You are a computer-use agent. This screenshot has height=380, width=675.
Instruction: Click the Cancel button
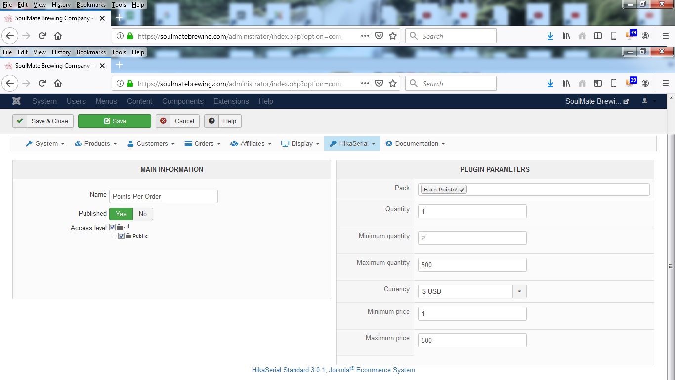[178, 121]
